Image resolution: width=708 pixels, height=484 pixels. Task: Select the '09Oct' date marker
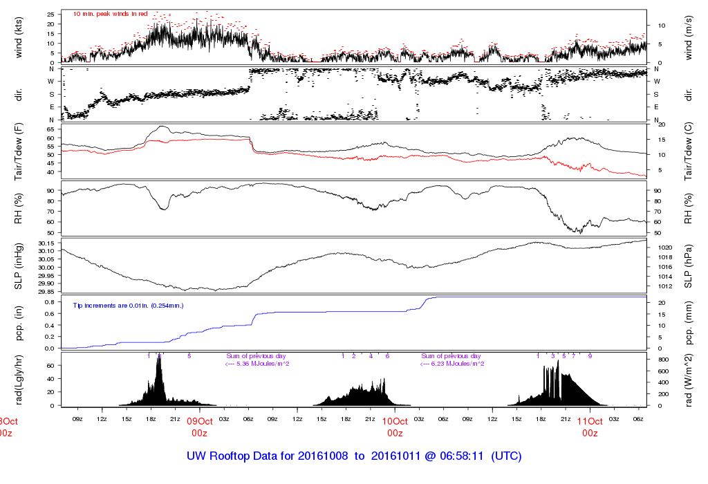coord(200,421)
